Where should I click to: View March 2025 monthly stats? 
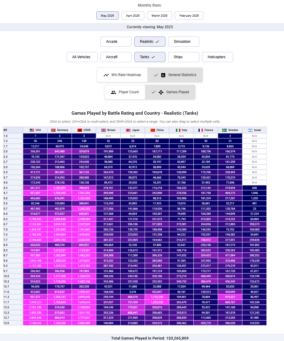pos(160,15)
